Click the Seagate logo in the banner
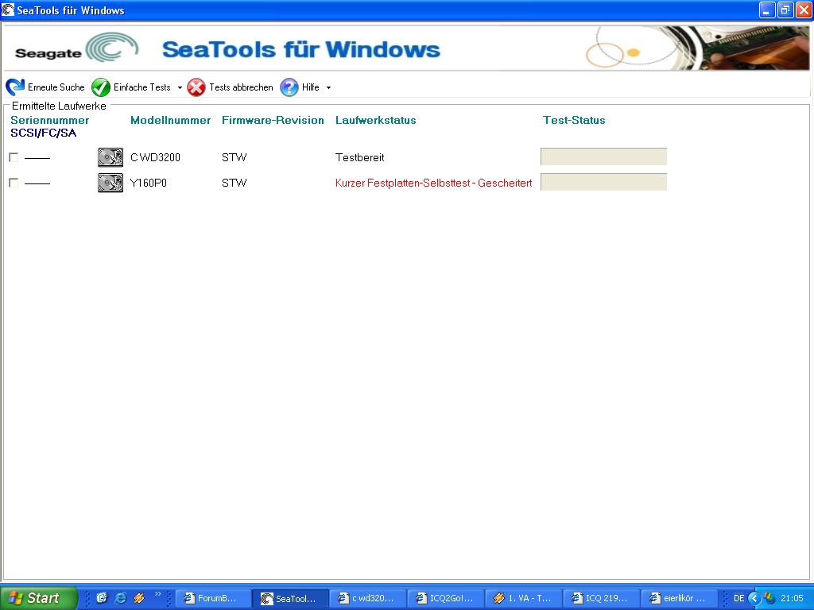 coord(76,48)
